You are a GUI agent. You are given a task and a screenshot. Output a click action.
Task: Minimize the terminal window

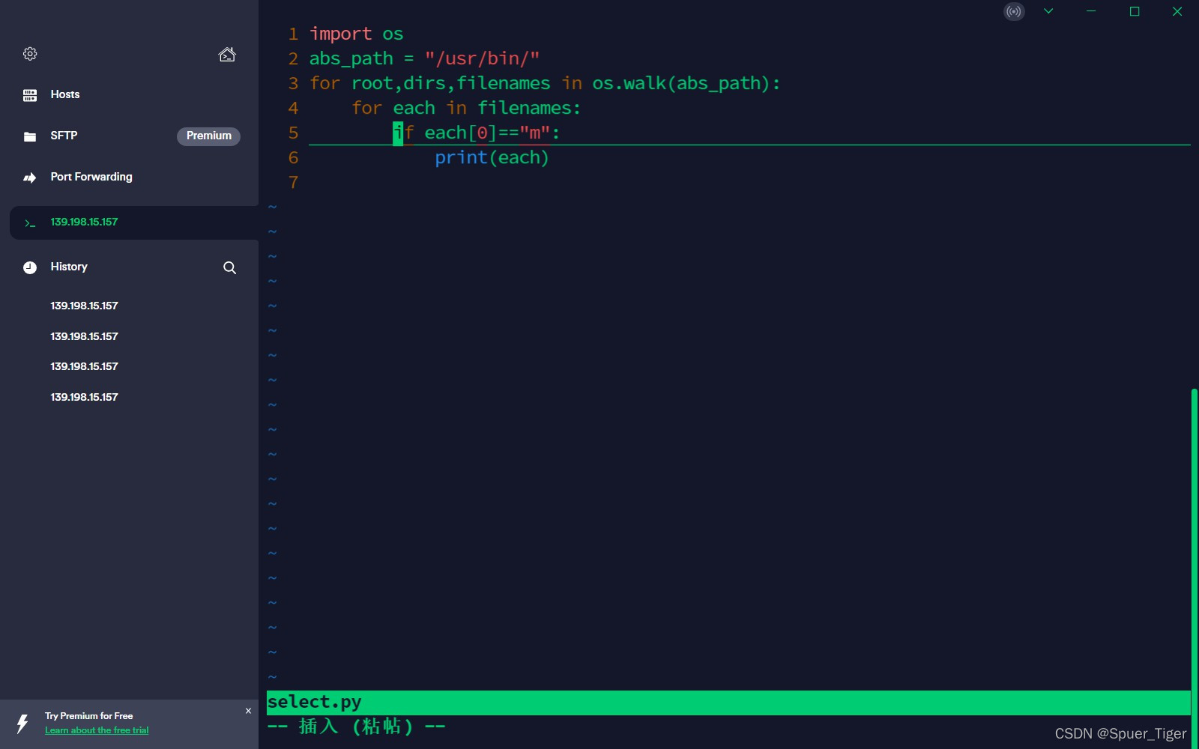click(1091, 11)
